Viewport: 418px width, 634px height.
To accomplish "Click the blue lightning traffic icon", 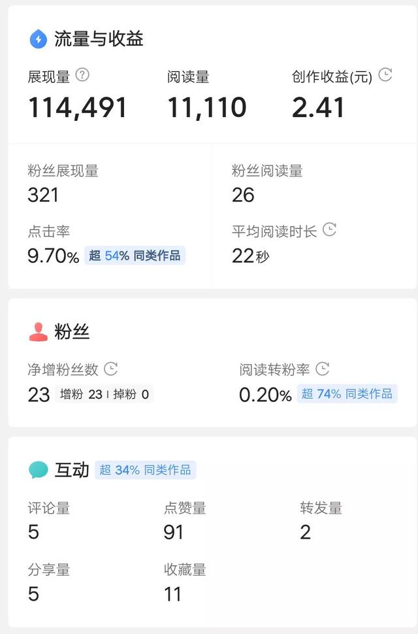I will pyautogui.click(x=39, y=39).
